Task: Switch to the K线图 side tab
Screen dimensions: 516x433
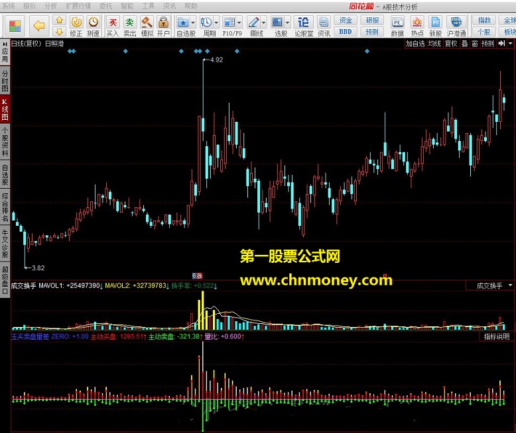Action: click(5, 110)
